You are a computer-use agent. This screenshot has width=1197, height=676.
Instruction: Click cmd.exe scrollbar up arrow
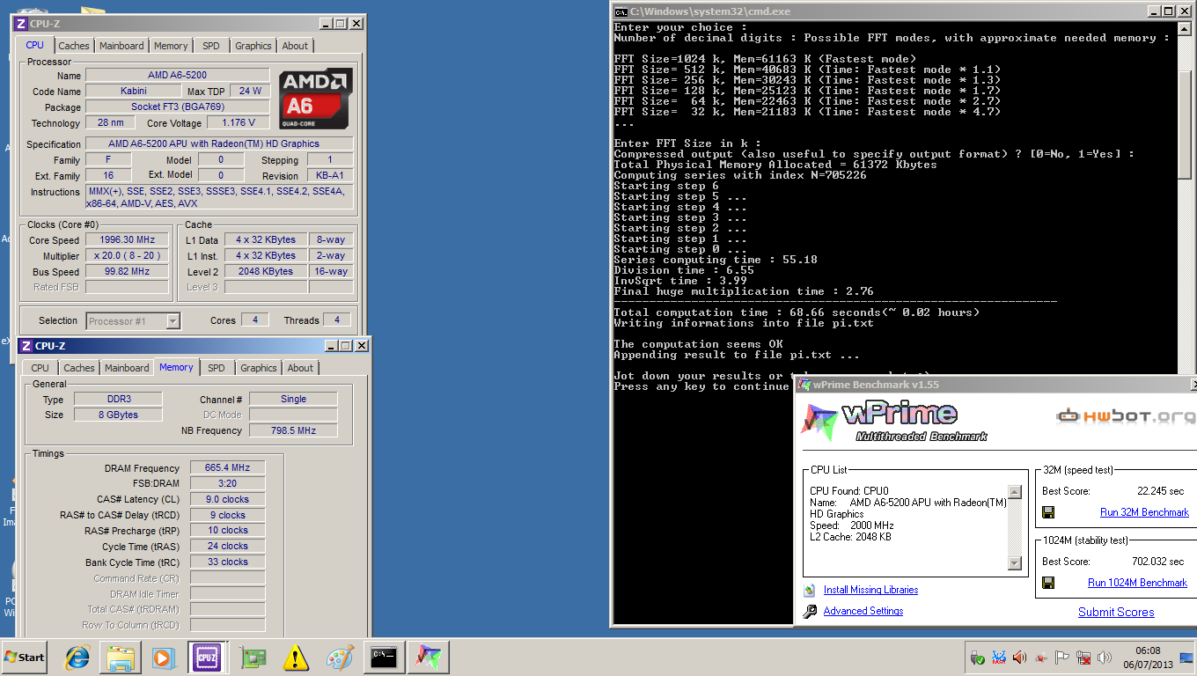coord(1184,28)
